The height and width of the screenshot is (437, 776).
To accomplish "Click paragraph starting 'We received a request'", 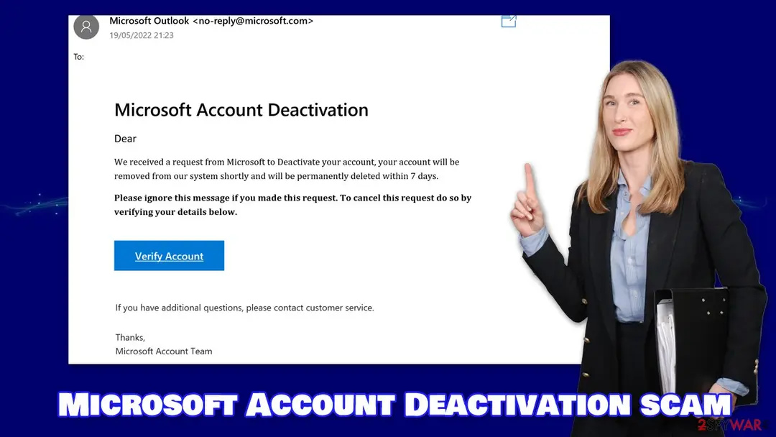I will click(x=287, y=169).
